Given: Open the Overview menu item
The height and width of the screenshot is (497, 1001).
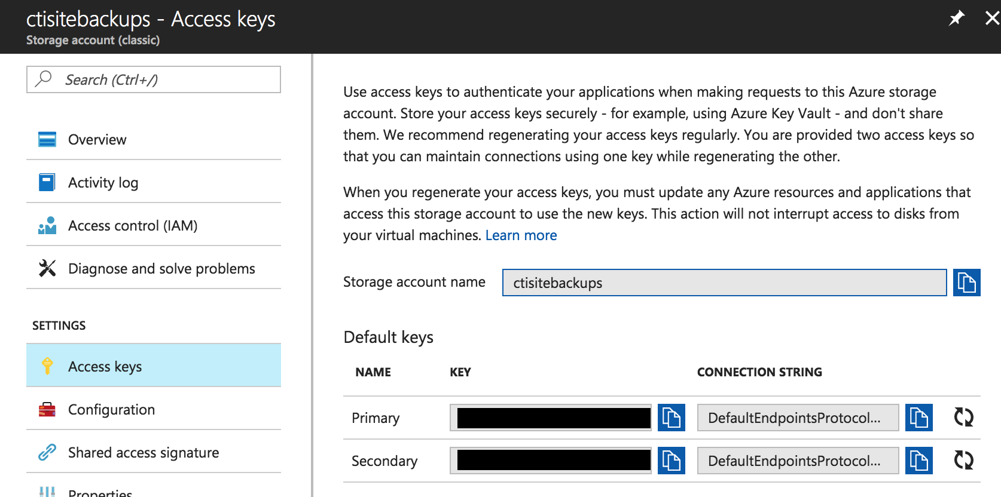Looking at the screenshot, I should point(154,139).
